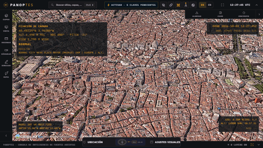Toggle the crossed-out layers icon in toolbar
Viewport: 263px width, 148px height.
164,5
